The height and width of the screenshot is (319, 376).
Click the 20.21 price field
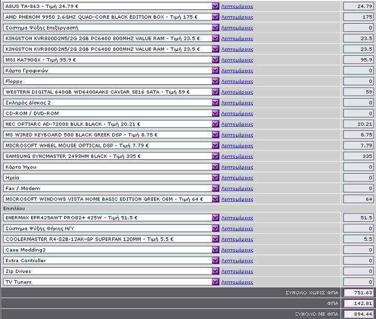(x=358, y=124)
